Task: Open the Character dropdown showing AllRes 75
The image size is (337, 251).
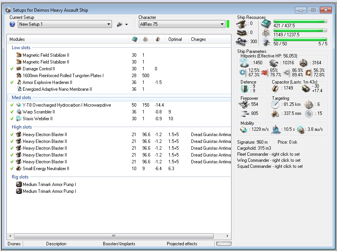Action: (x=182, y=24)
